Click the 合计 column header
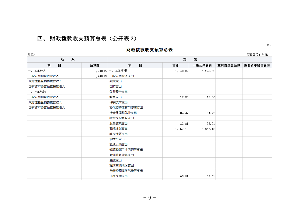Screen dimensions: 299x211 [175, 65]
